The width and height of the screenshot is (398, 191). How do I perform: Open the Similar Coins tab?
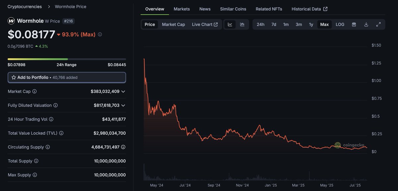[233, 9]
